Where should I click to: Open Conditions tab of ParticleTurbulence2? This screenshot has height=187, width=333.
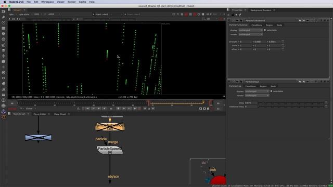pyautogui.click(x=257, y=25)
